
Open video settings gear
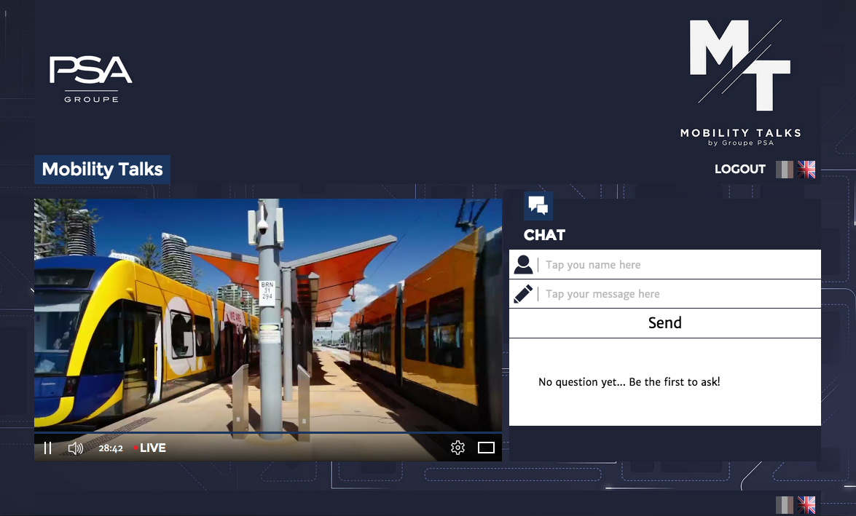pyautogui.click(x=458, y=448)
